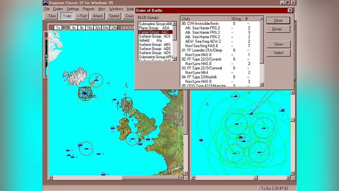Open the File menu

pyautogui.click(x=47, y=9)
